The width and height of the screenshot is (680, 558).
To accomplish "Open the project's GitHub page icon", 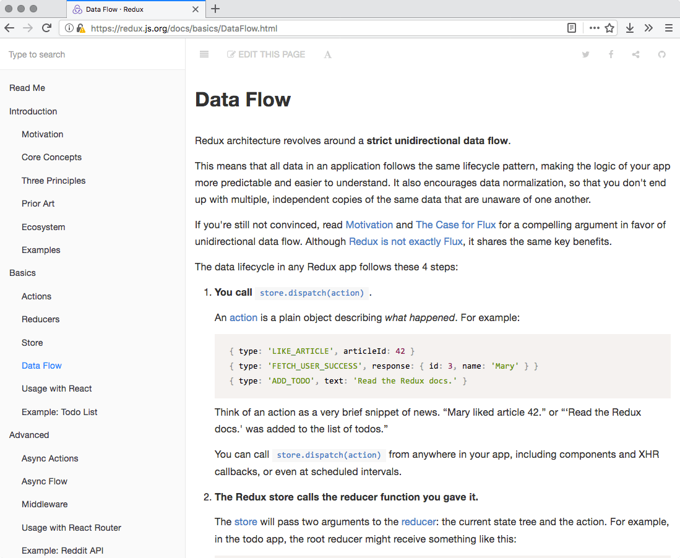I will click(x=662, y=54).
